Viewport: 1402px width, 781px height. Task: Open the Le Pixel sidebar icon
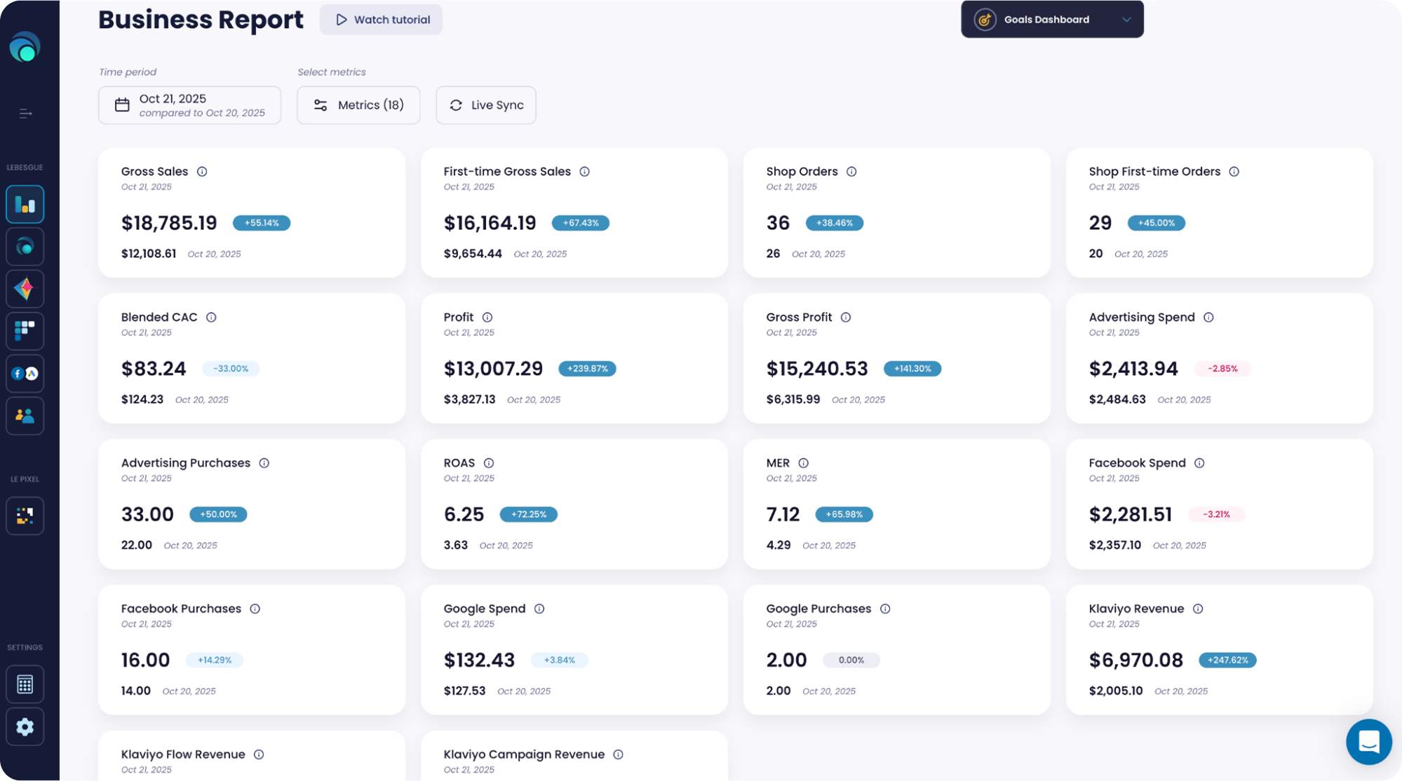[x=25, y=516]
